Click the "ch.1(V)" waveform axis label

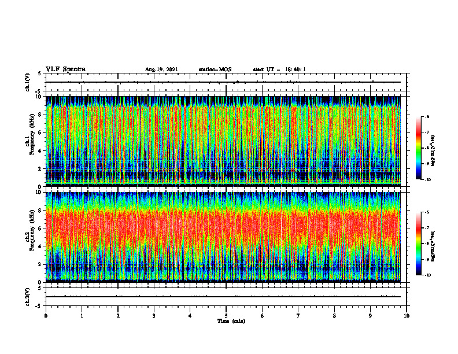coord(27,82)
